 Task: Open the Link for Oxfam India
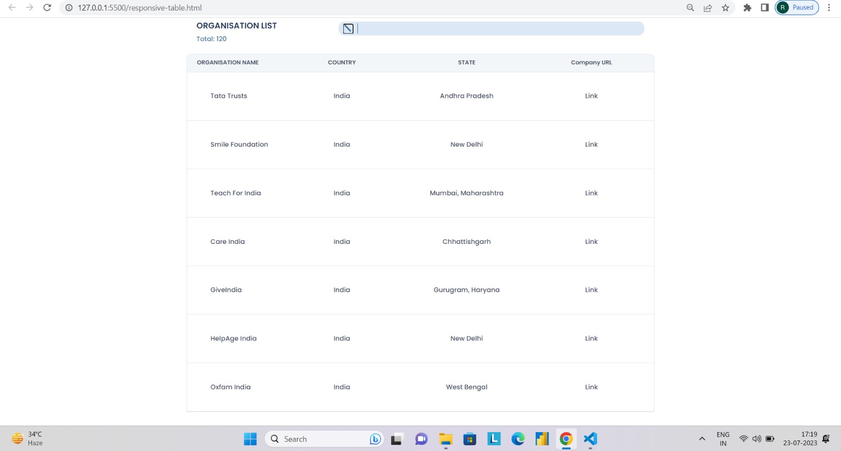tap(591, 387)
